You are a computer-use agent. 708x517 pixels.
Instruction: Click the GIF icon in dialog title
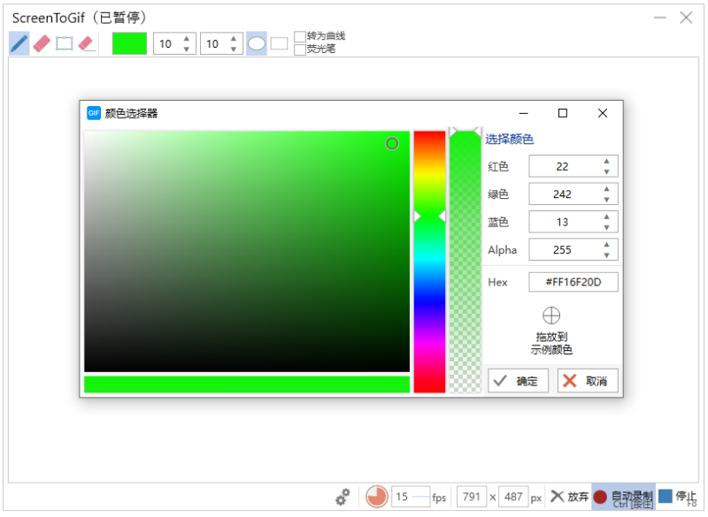click(94, 113)
